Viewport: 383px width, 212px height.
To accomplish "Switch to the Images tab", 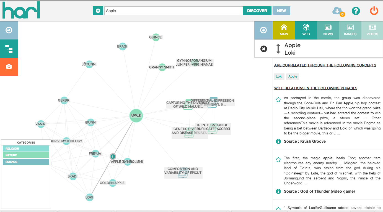I will [350, 30].
